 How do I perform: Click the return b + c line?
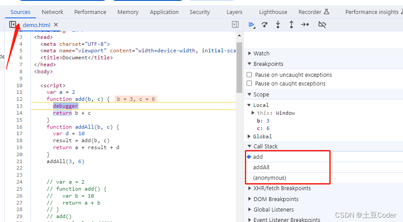tap(72, 113)
